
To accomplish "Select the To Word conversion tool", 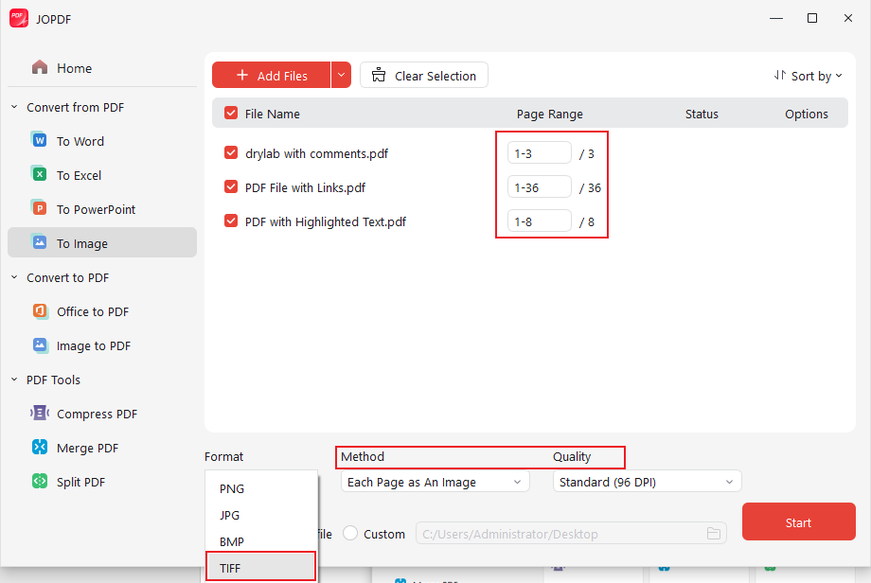I will pos(79,141).
